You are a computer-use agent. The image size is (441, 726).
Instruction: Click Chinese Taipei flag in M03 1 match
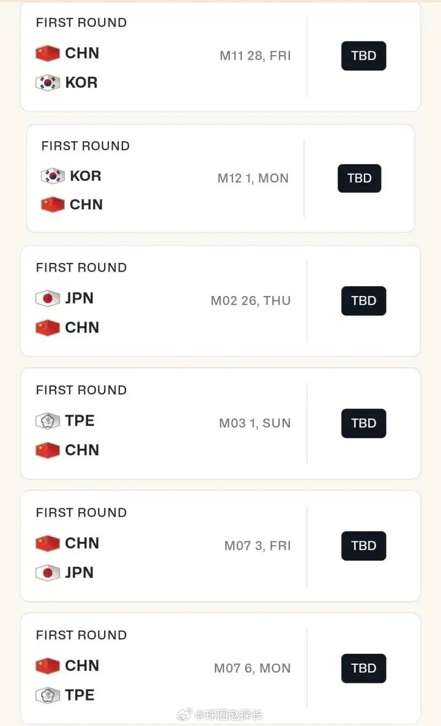[47, 421]
